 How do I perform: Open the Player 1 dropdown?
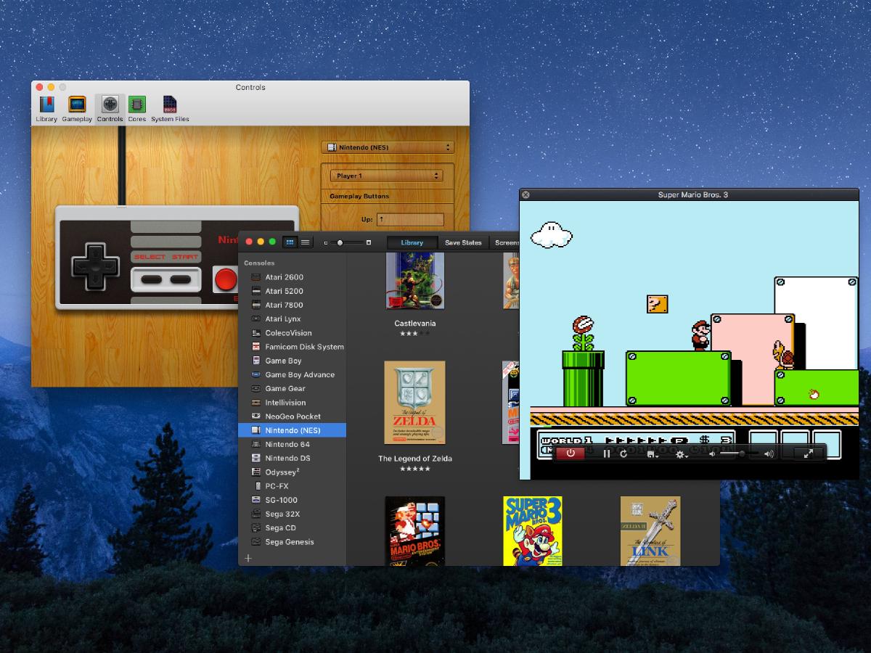386,176
